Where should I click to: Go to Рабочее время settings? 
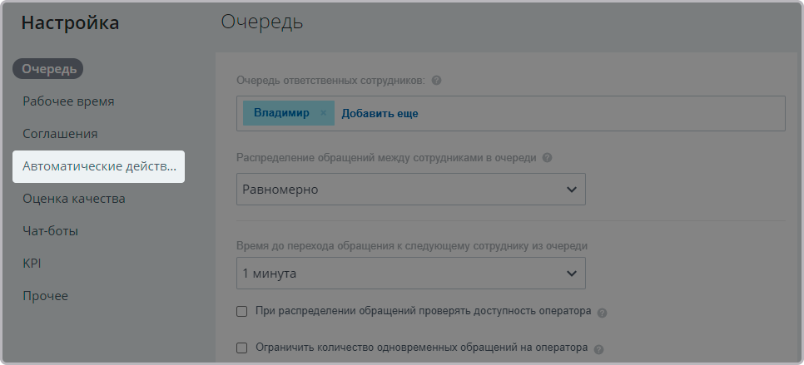[68, 101]
